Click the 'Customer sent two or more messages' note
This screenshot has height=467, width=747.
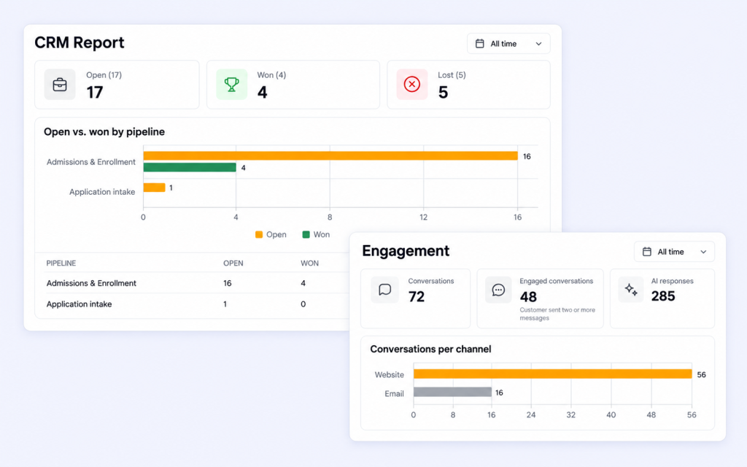tap(557, 314)
